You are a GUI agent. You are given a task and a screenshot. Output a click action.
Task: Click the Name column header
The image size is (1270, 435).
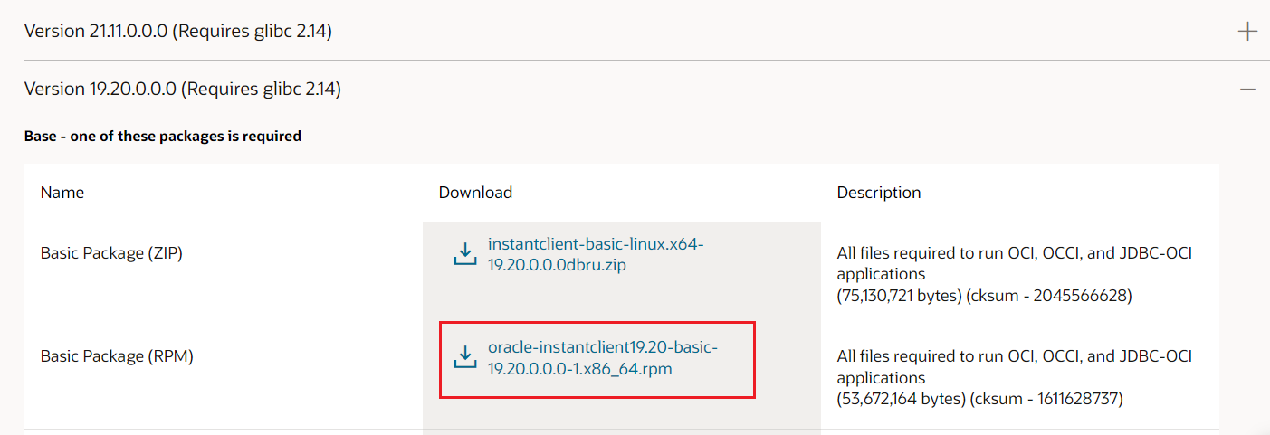coord(62,193)
